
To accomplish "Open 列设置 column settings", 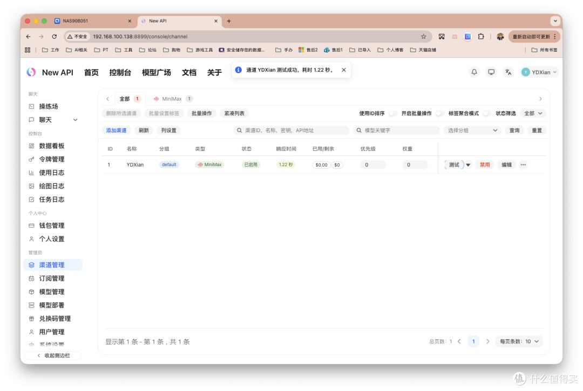I will [x=169, y=131].
